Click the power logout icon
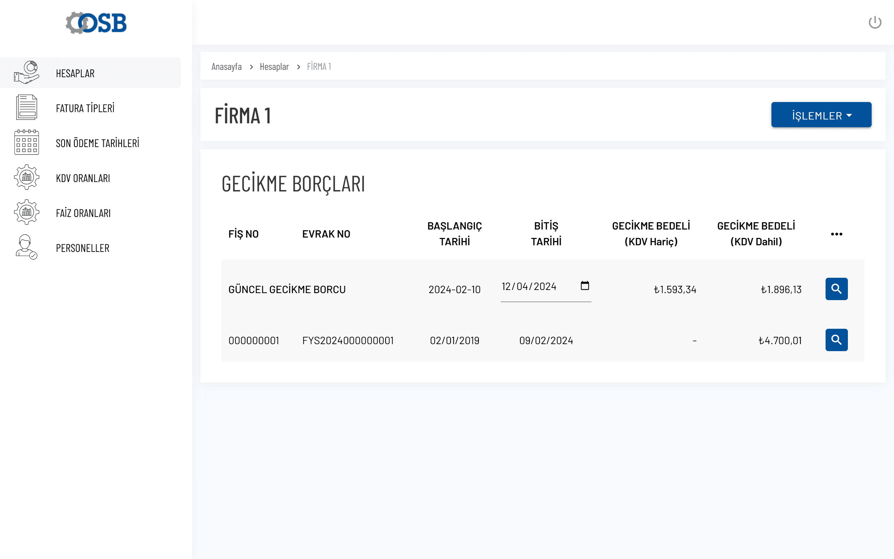Viewport: 894px width, 559px height. pos(874,23)
